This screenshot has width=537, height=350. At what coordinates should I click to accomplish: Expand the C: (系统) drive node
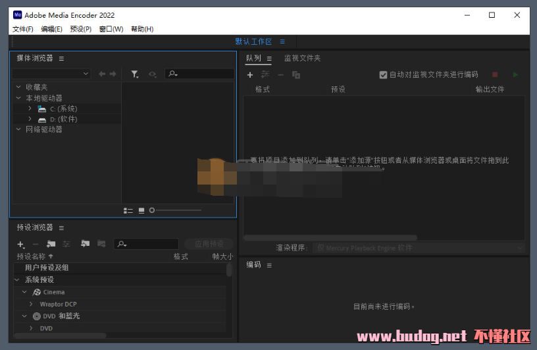click(x=30, y=109)
